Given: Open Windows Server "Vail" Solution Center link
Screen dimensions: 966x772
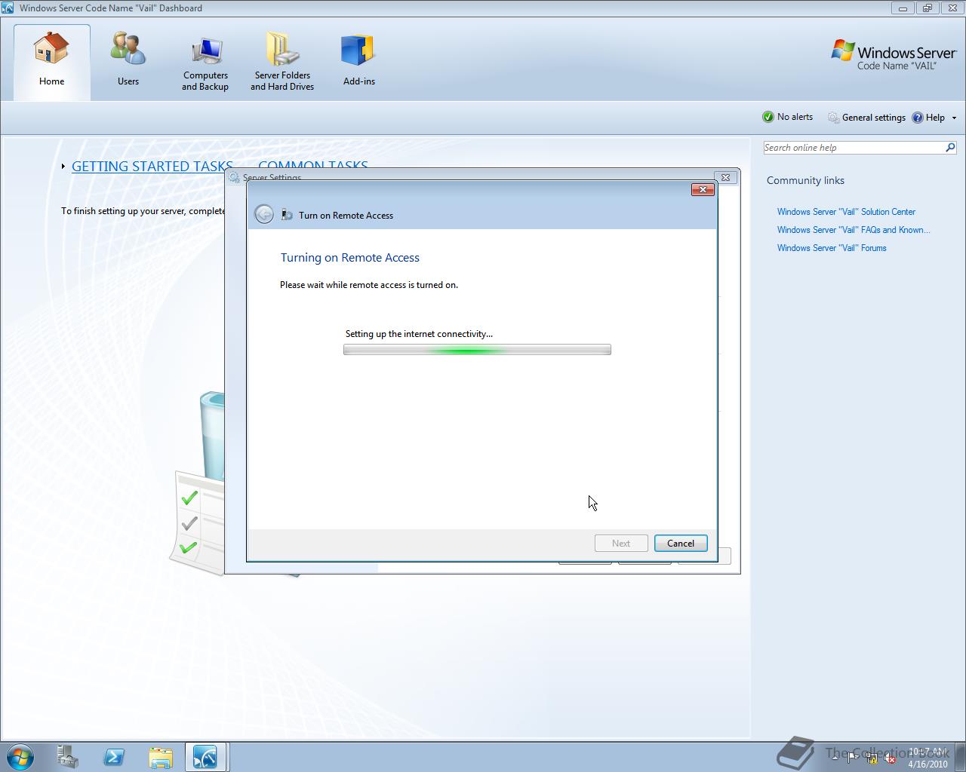Looking at the screenshot, I should click(x=846, y=212).
